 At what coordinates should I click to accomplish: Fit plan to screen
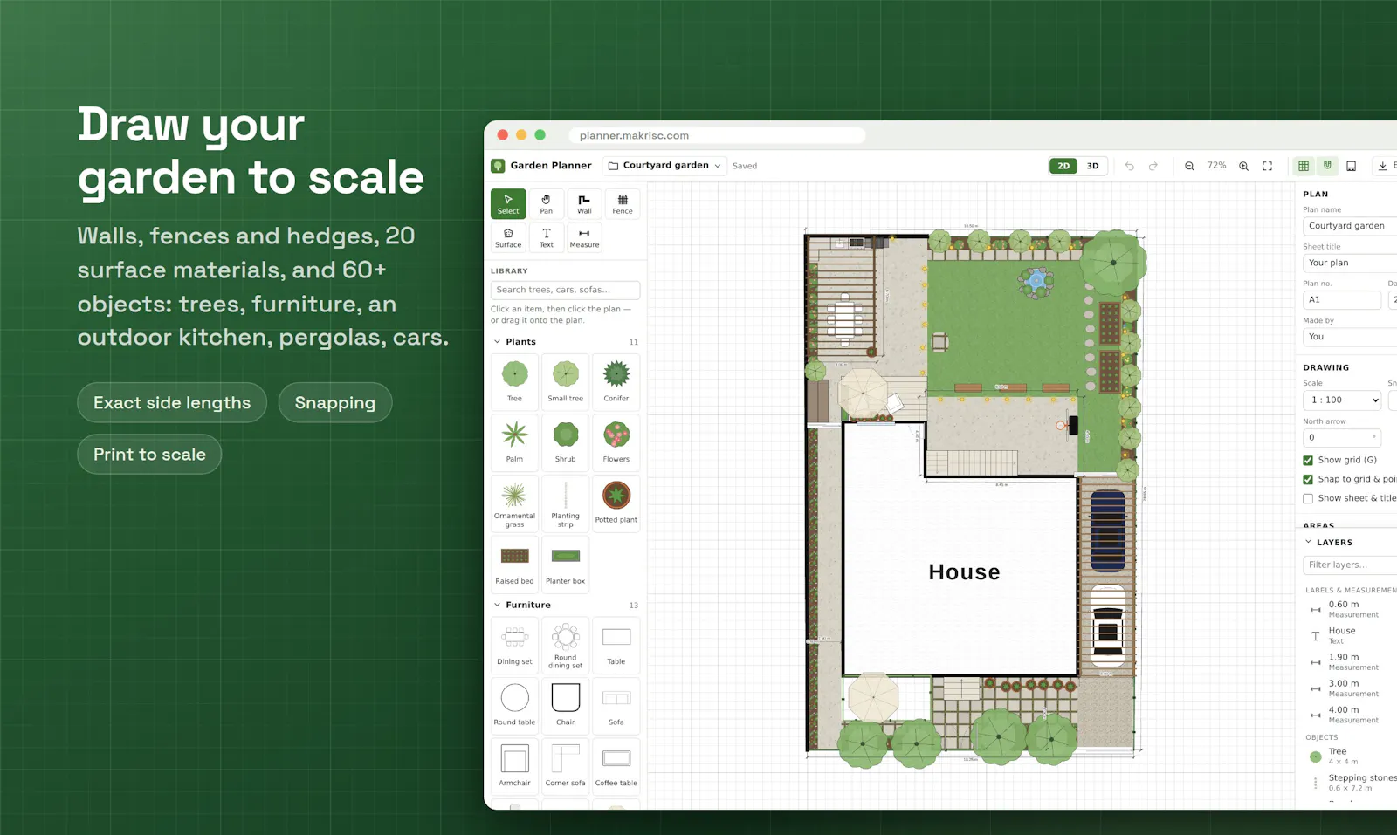point(1268,166)
